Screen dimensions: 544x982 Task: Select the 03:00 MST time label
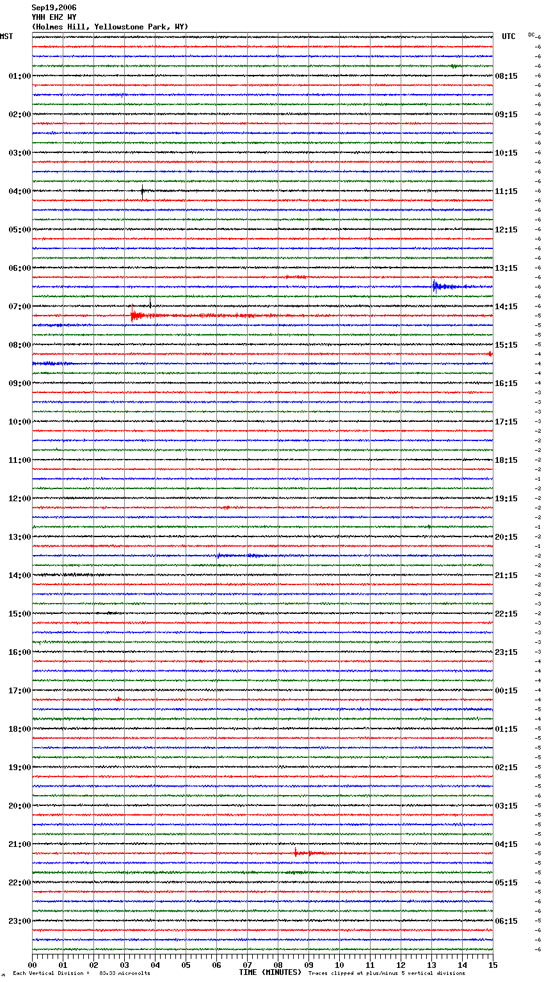point(20,153)
